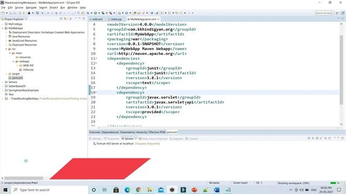The image size is (346, 194).
Task: Collapse the src folder node
Action: (6, 49)
